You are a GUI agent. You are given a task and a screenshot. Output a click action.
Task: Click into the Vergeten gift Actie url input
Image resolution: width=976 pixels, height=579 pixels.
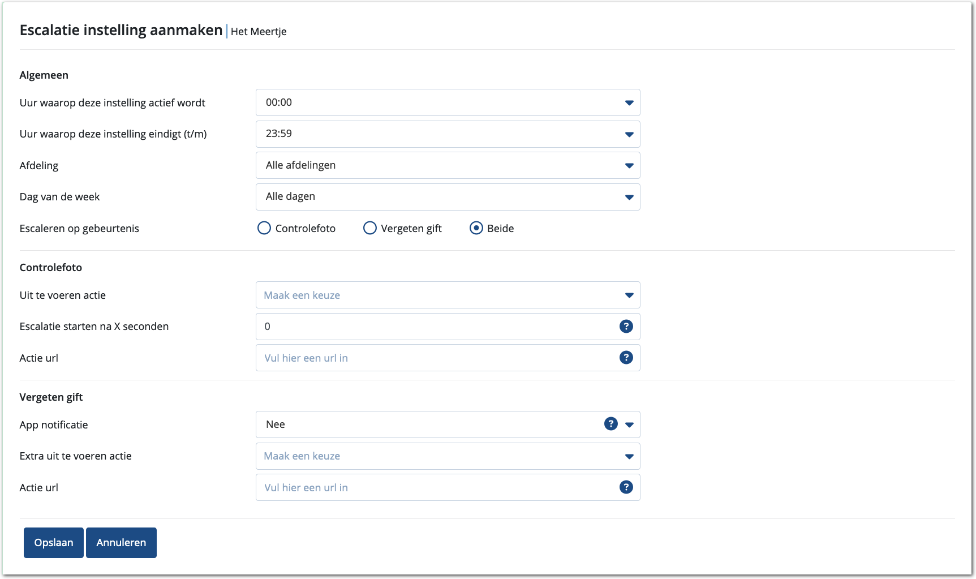tap(436, 487)
